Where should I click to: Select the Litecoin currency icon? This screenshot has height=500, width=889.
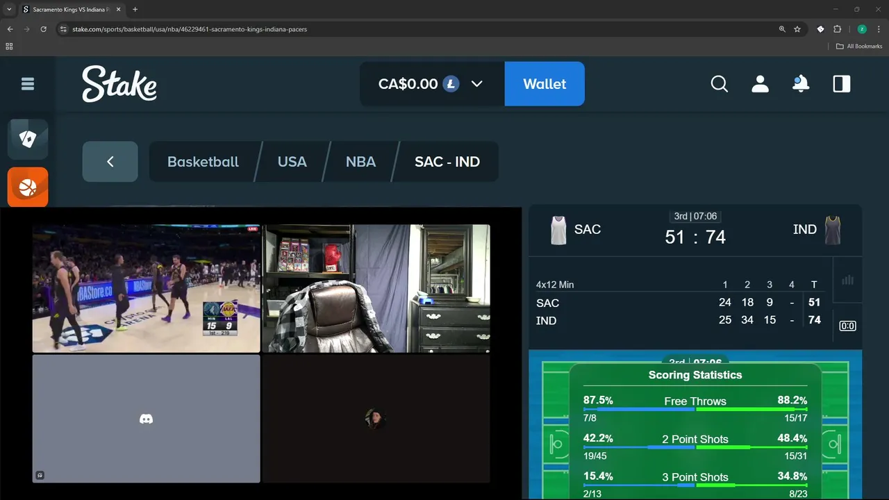451,84
